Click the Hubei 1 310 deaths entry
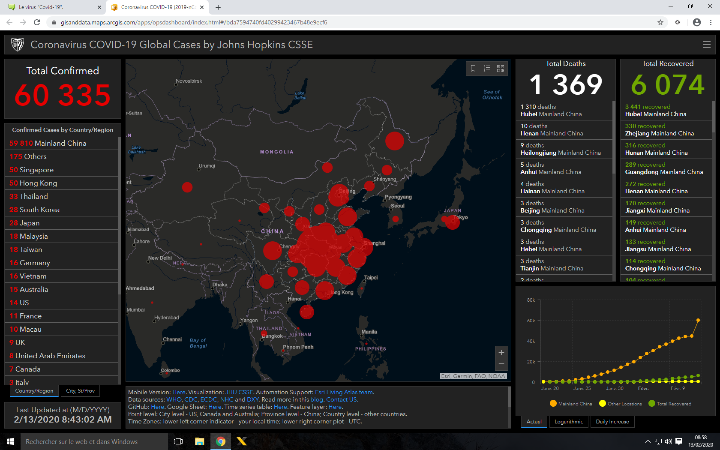The width and height of the screenshot is (720, 450). coord(564,111)
